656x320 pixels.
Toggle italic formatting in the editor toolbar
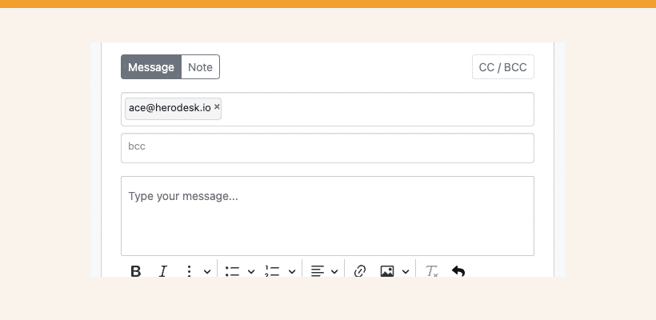tap(162, 271)
